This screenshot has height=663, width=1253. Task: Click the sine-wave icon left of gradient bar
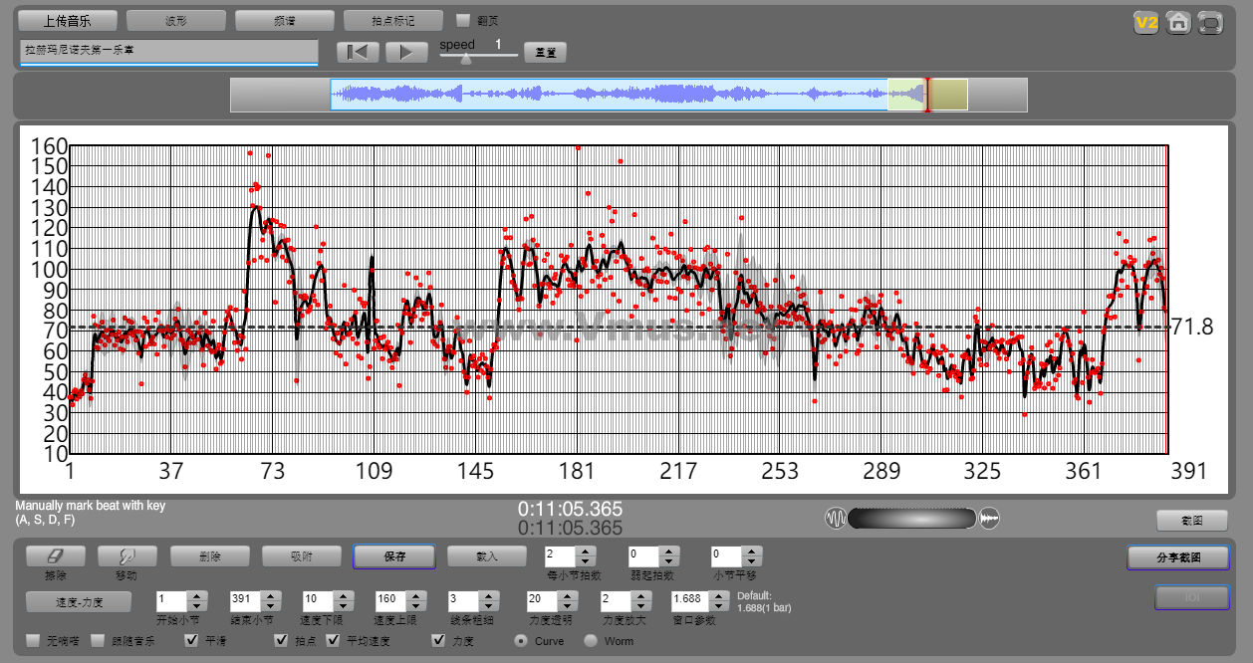pyautogui.click(x=836, y=518)
